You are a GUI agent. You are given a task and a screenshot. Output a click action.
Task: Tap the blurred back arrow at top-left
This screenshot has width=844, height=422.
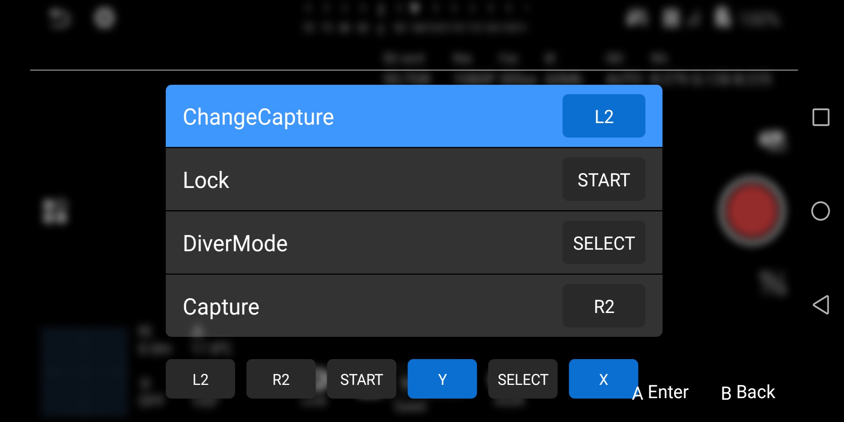(59, 18)
